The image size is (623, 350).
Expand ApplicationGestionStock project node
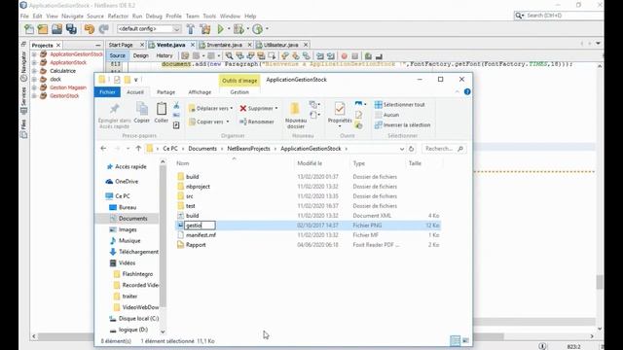click(x=34, y=54)
